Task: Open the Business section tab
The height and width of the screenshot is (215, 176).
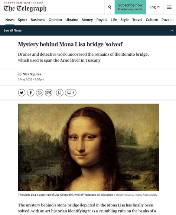Action: point(38,20)
